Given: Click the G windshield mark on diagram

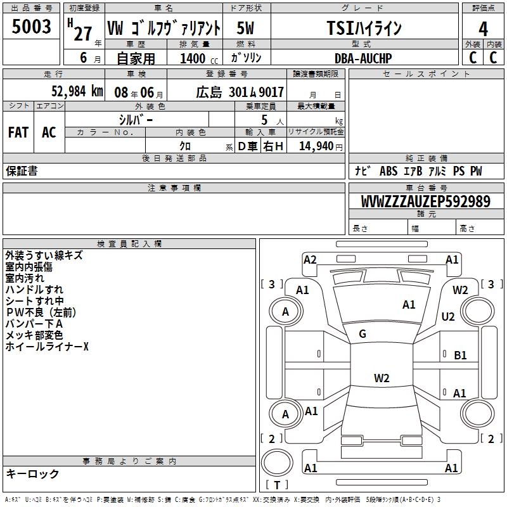Looking at the screenshot, I should click(363, 334).
